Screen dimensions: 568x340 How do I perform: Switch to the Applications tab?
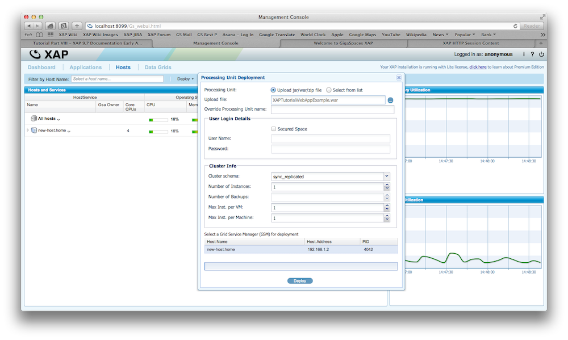coord(86,68)
